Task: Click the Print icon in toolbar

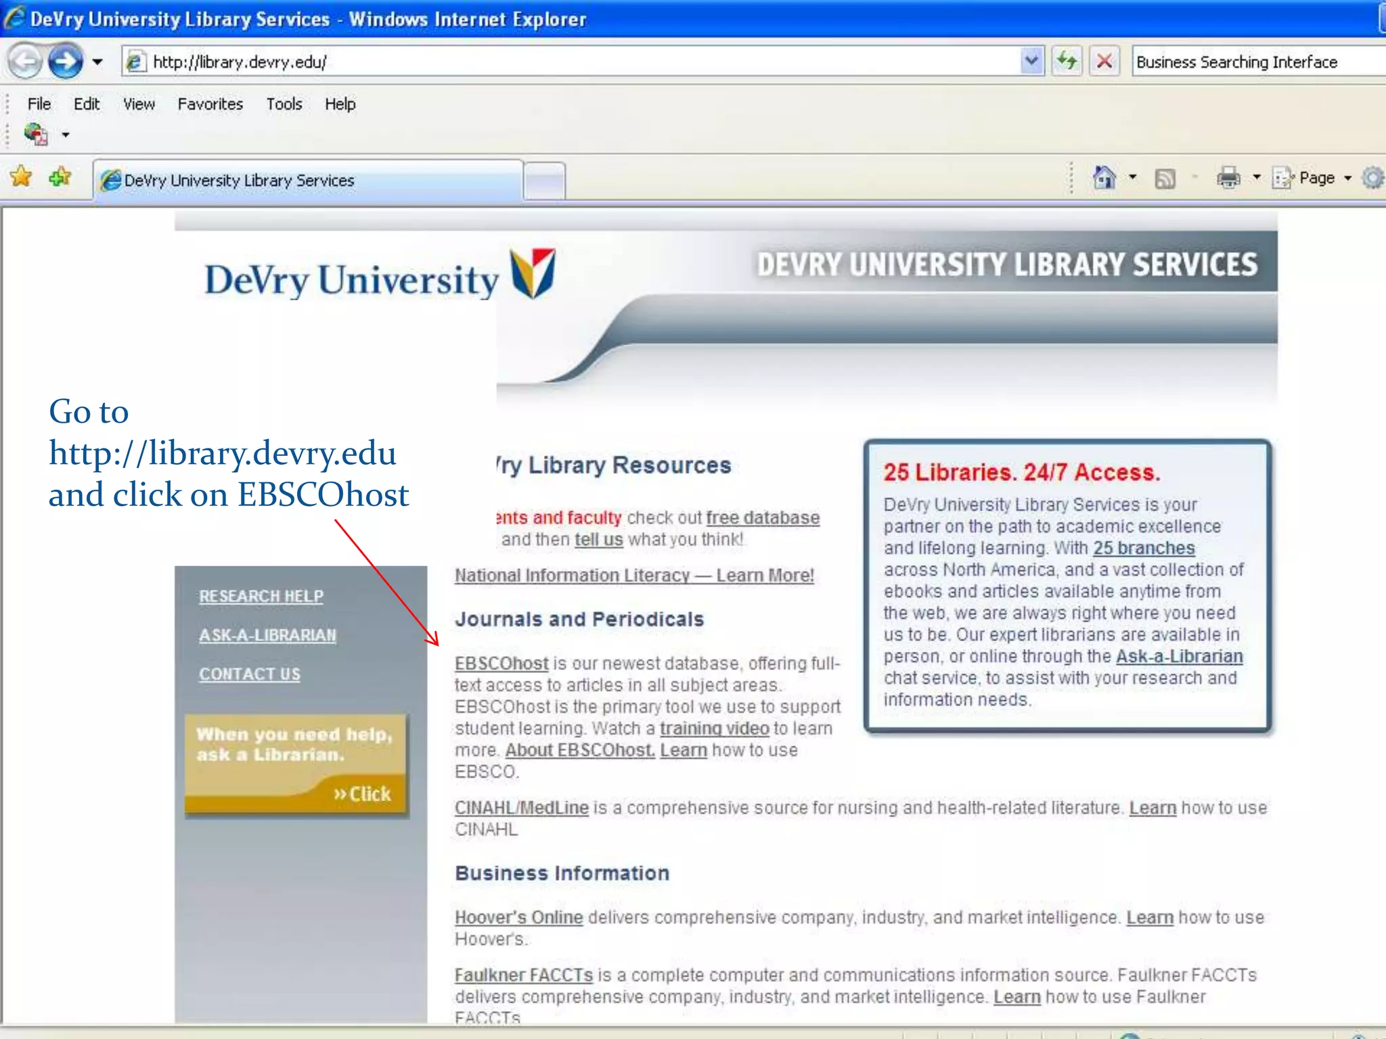Action: 1228,178
